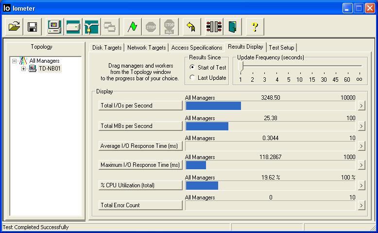Start a new manager with the computer icon
This screenshot has height=233, width=378.
point(54,27)
